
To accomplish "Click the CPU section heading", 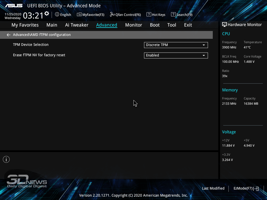I will click(226, 34).
